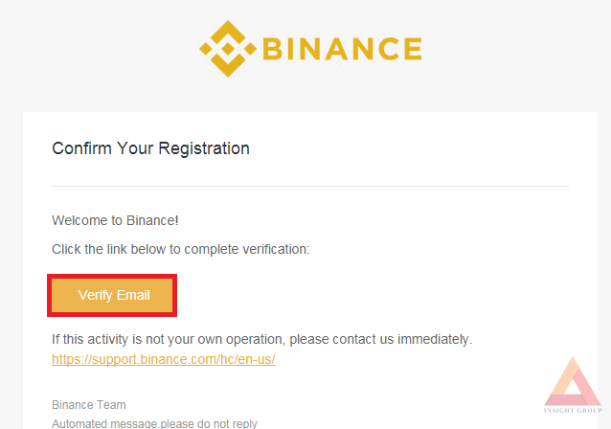Click the horizontal divider under the heading
Image resolution: width=611 pixels, height=429 pixels.
coord(310,186)
